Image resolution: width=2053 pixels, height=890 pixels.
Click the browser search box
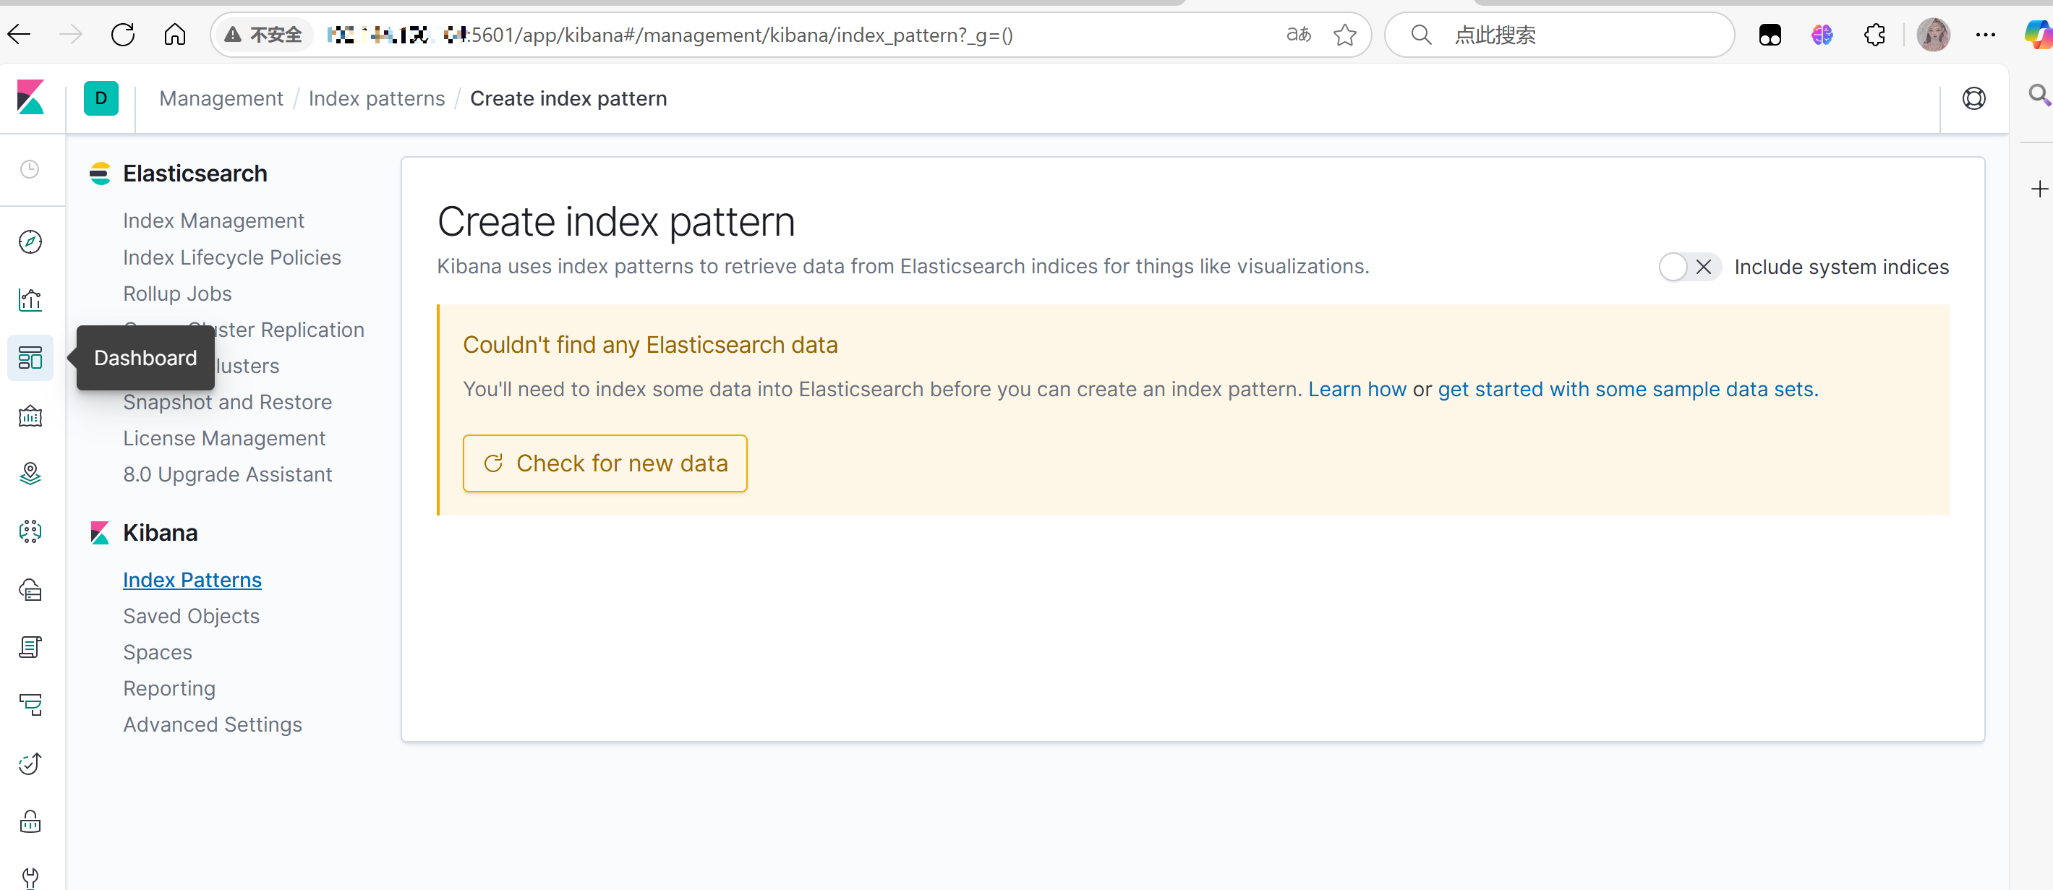(1559, 34)
